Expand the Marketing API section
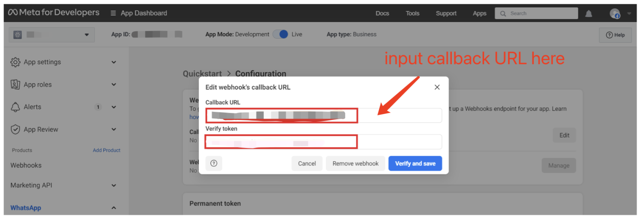Viewport: 640px width, 217px height. coord(114,186)
